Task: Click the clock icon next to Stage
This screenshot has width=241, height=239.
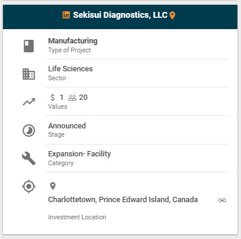Action: (28, 130)
